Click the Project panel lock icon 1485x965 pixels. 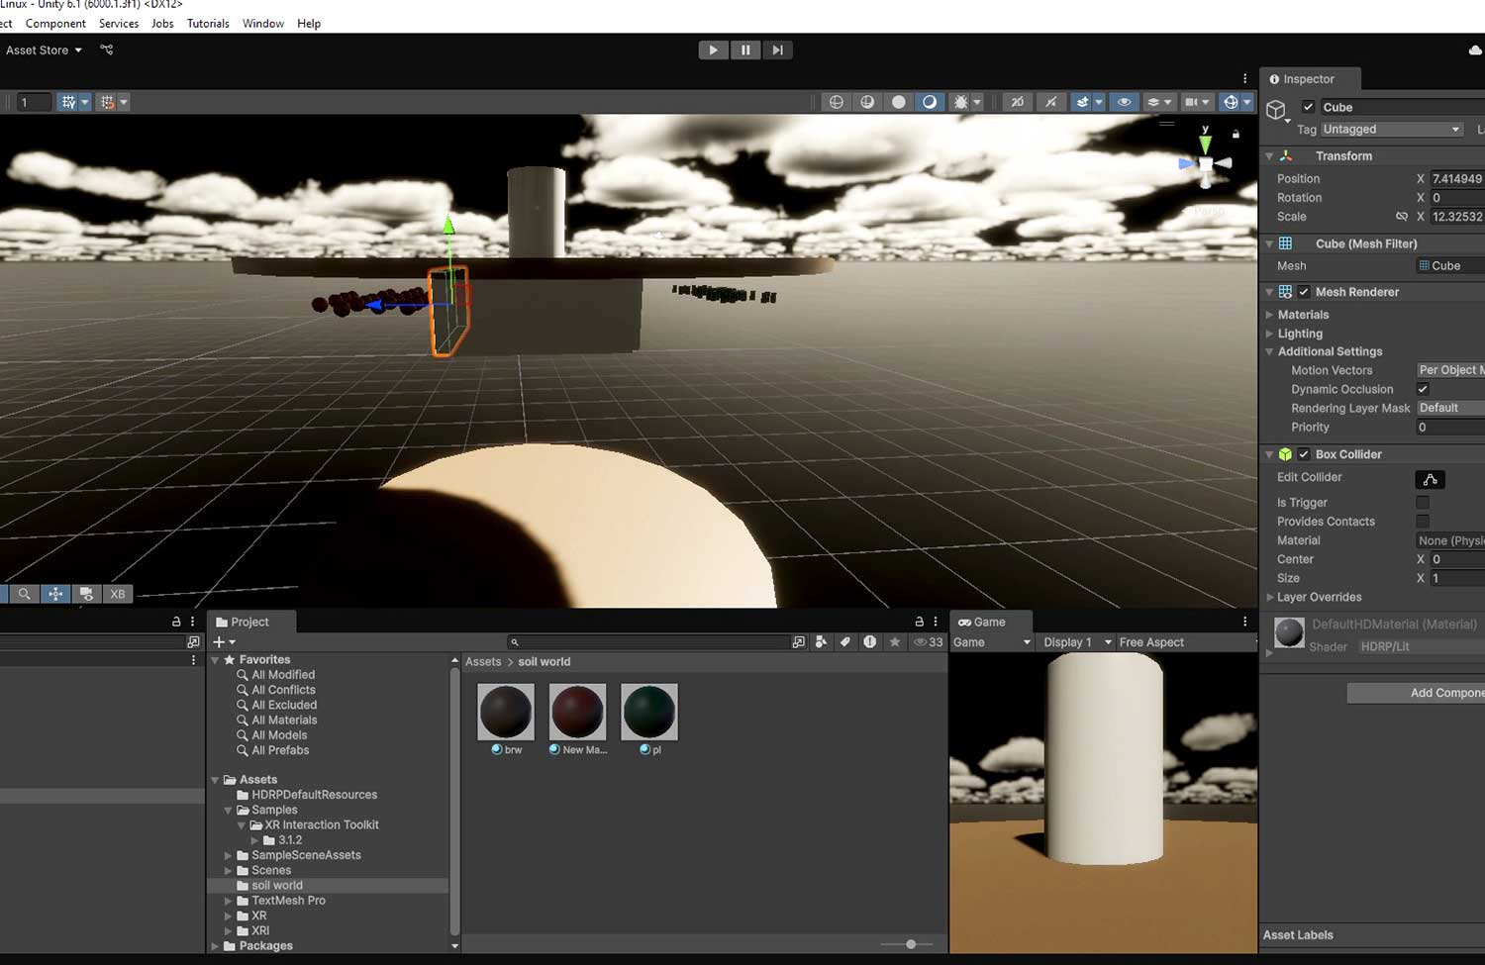point(919,622)
